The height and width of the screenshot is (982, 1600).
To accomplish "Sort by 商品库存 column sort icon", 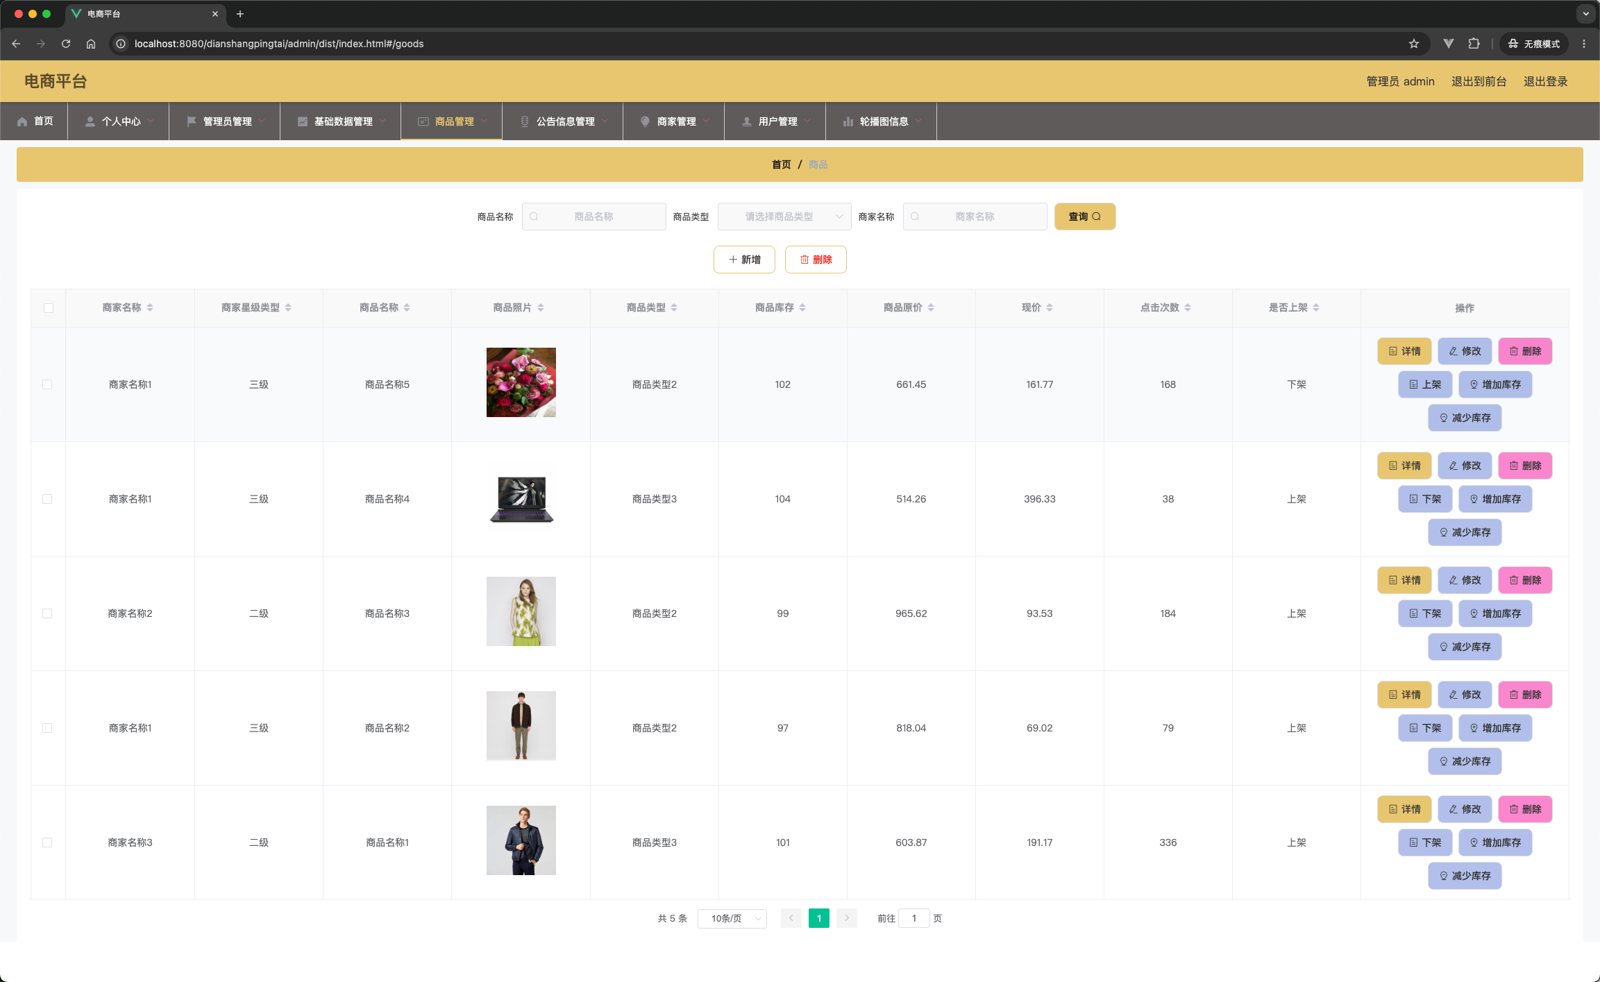I will (802, 307).
